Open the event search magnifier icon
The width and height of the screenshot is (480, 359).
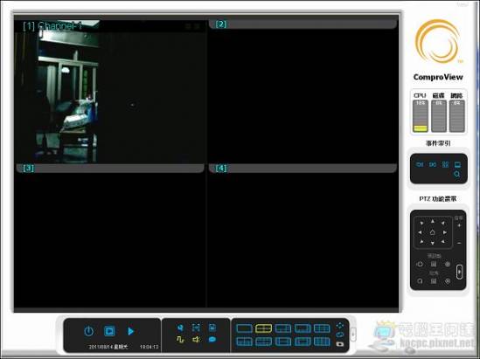click(457, 174)
